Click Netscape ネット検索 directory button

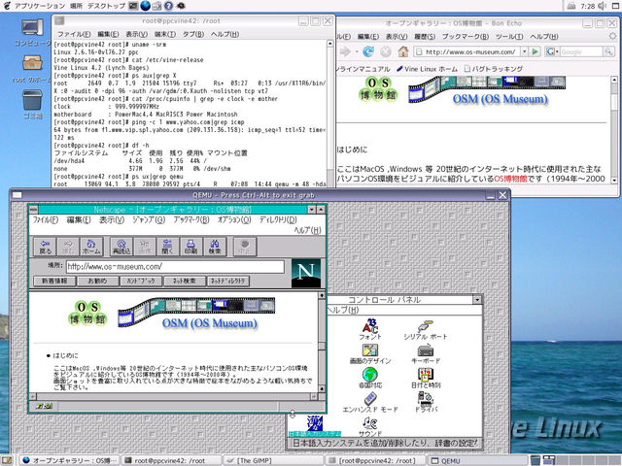click(x=185, y=281)
